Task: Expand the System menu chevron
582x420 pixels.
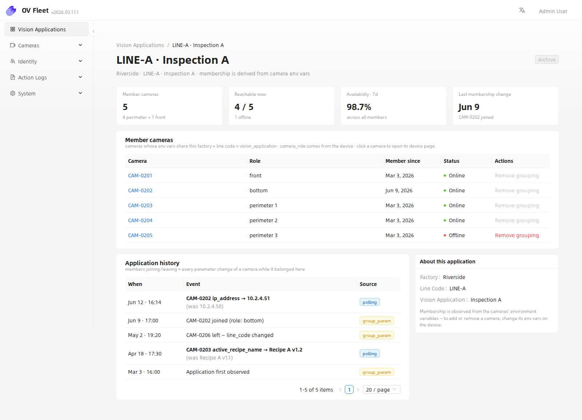Action: point(80,93)
